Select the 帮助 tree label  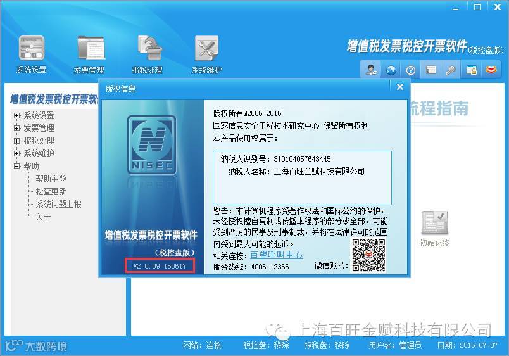(31, 166)
